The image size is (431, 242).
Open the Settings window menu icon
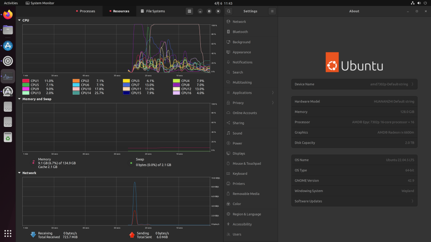coord(272,11)
